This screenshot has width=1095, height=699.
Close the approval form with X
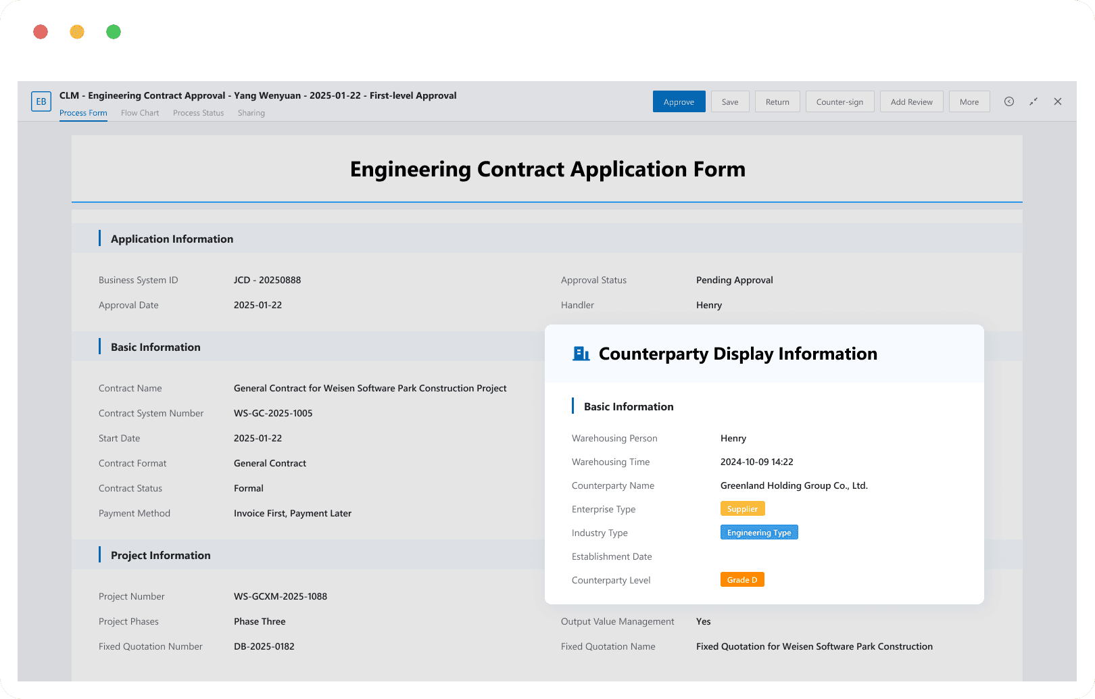point(1058,101)
